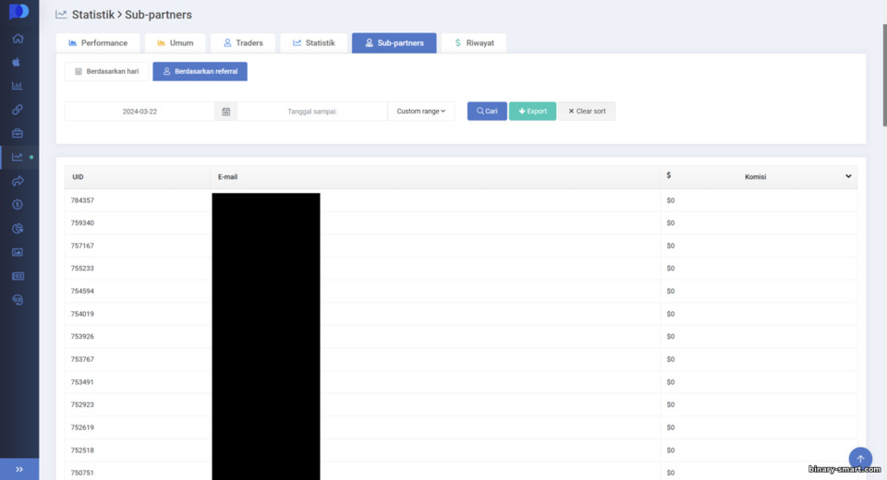Viewport: 887px width, 480px height.
Task: Select UID 757167
Action: [82, 246]
